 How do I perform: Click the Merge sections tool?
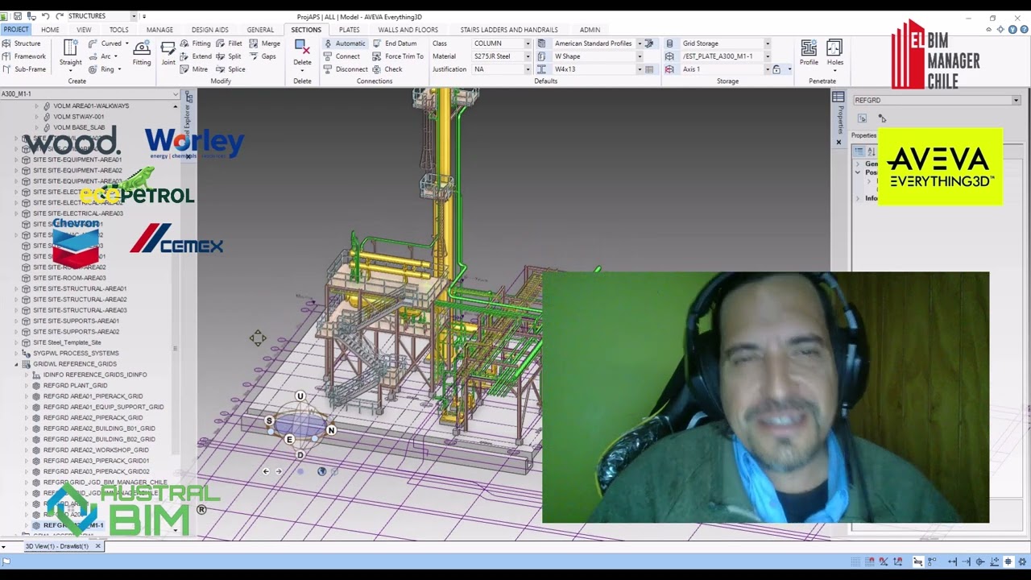point(265,43)
